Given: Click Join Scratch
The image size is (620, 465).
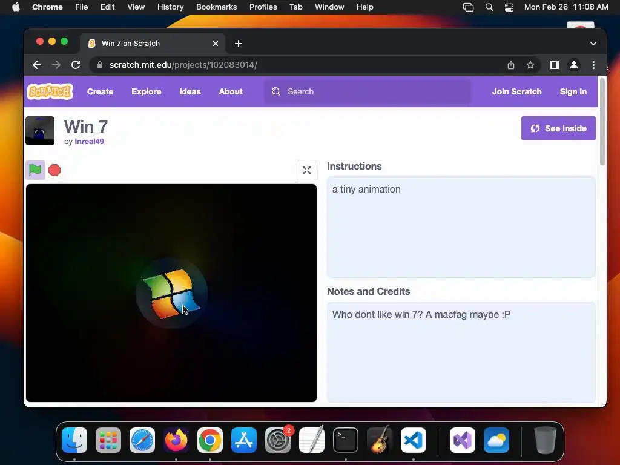Looking at the screenshot, I should coord(517,91).
